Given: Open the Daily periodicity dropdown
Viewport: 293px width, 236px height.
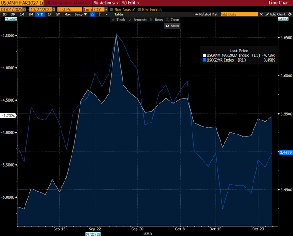Looking at the screenshot, I should (x=80, y=15).
